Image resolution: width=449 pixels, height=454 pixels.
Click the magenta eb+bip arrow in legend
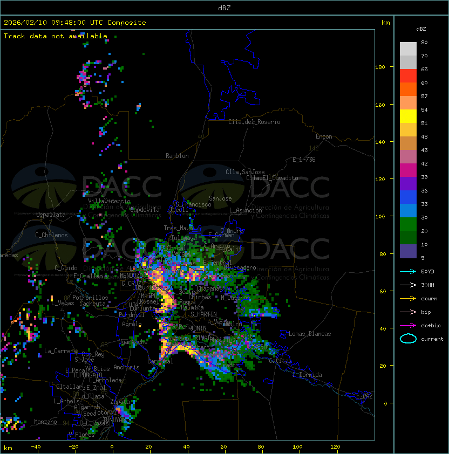[x=408, y=326]
